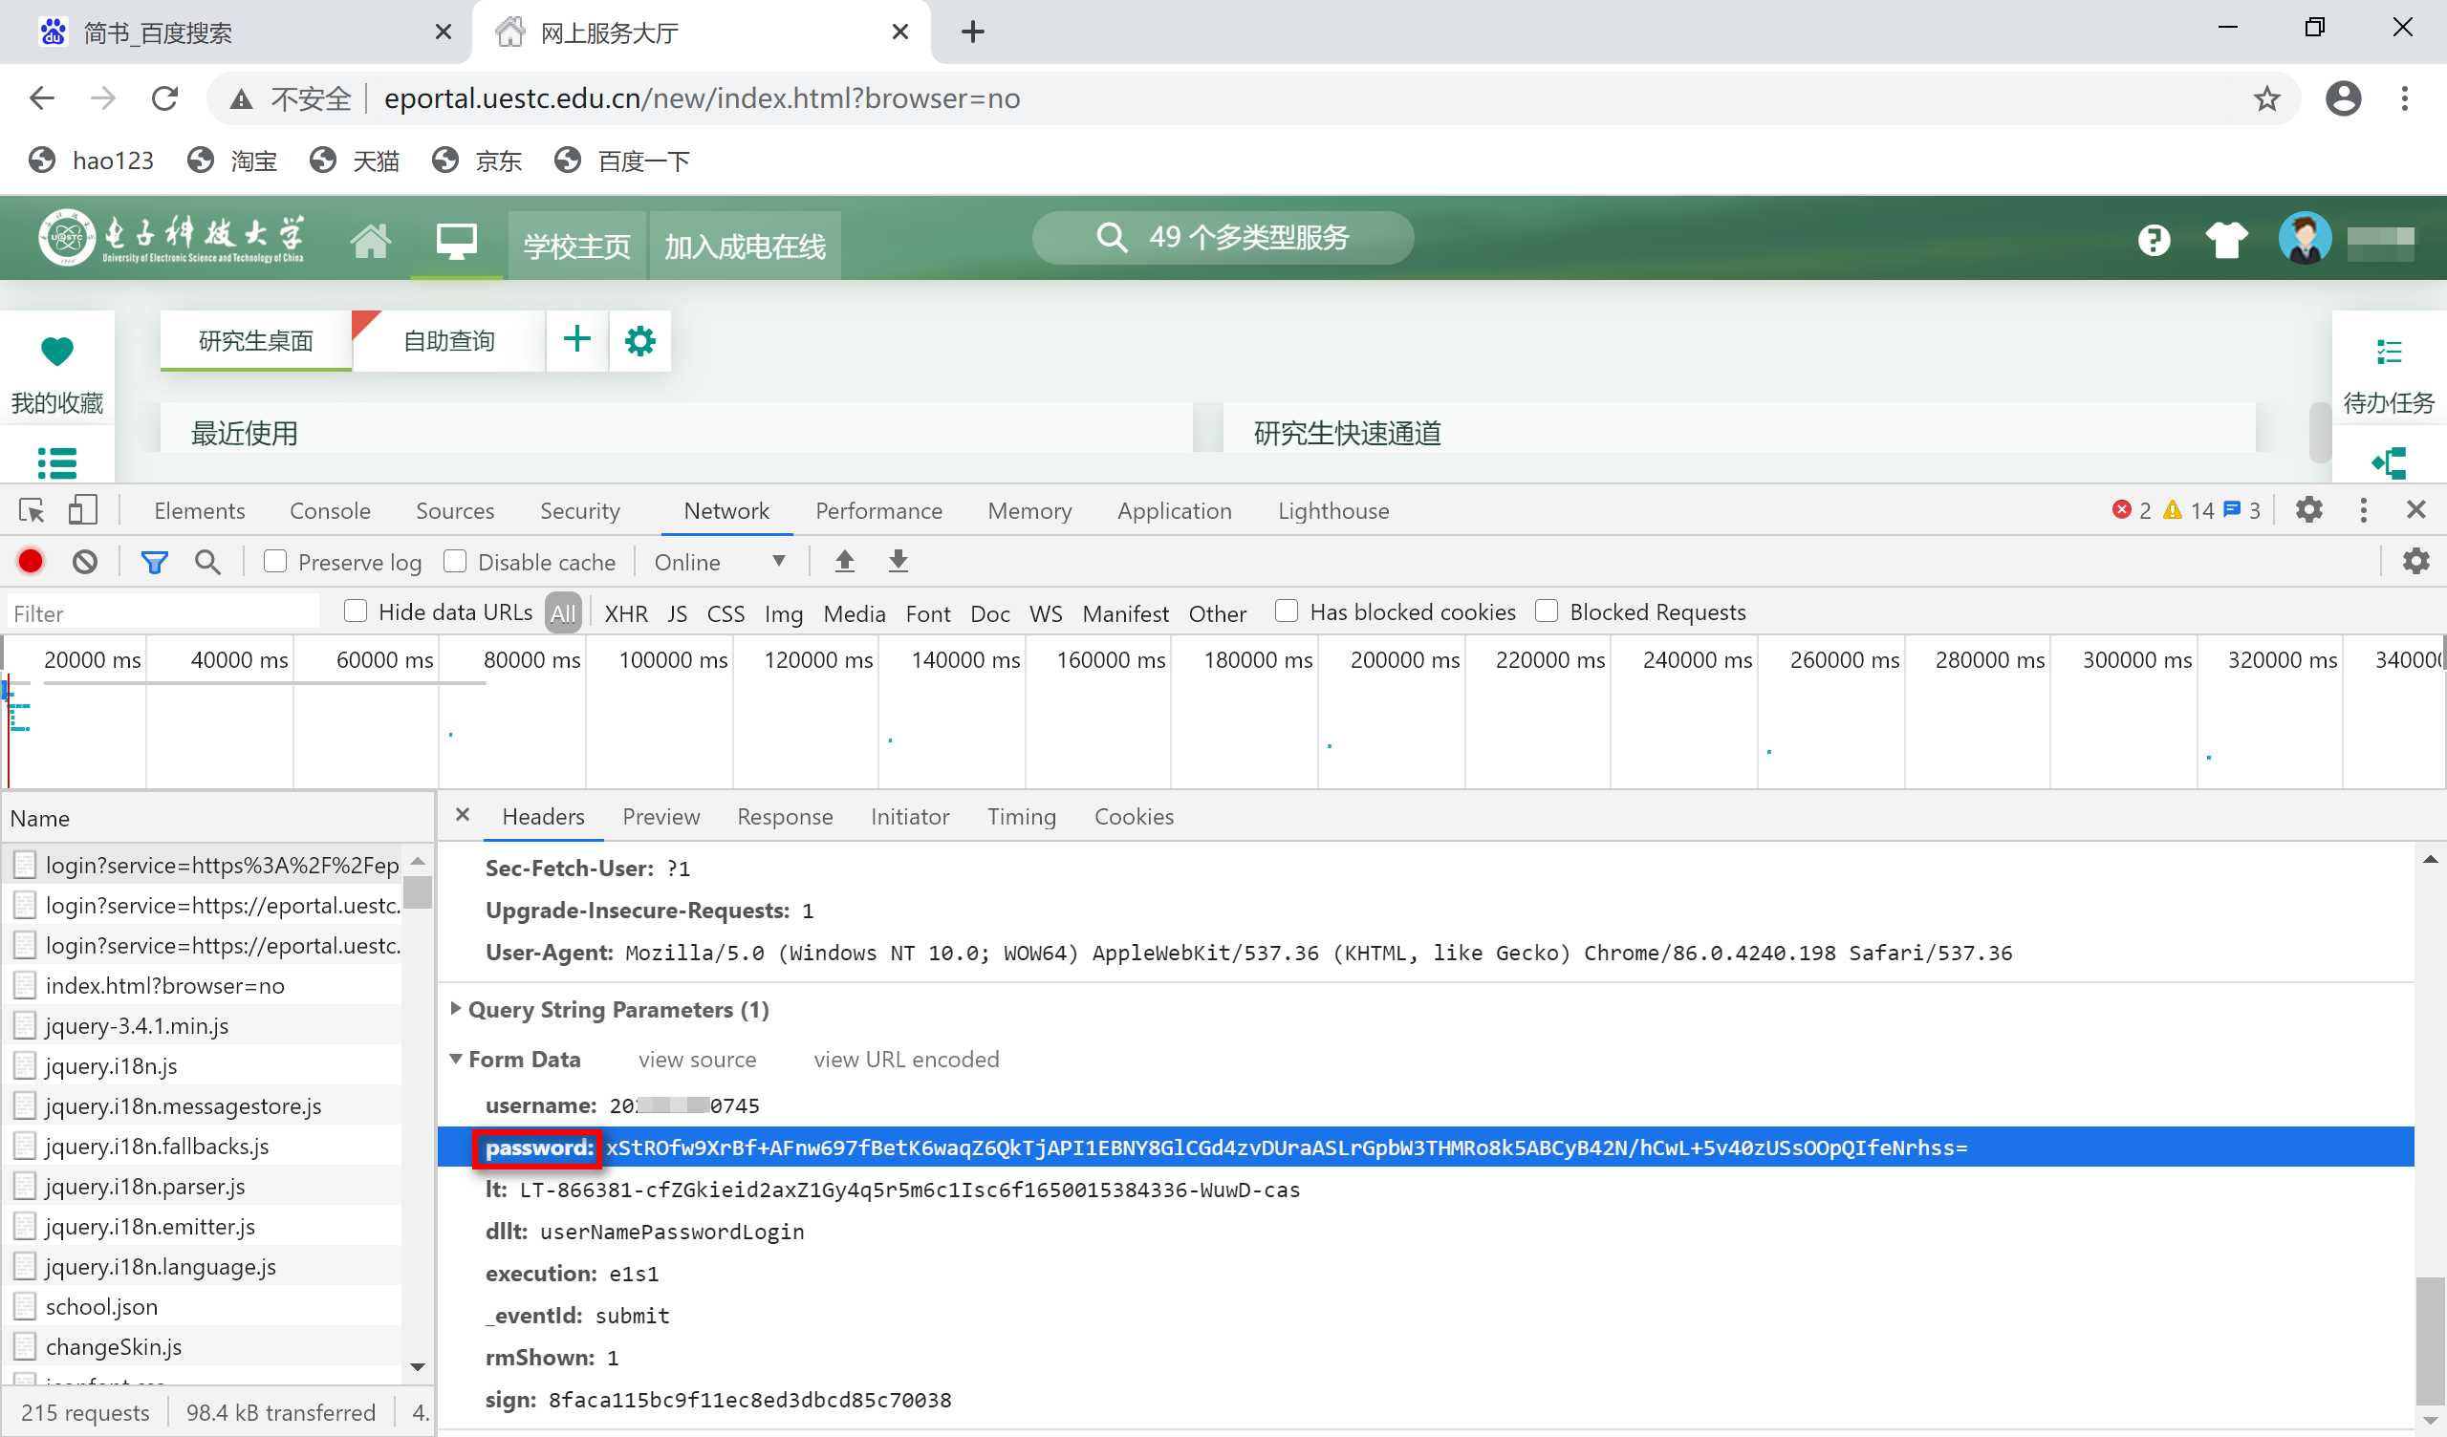Image resolution: width=2447 pixels, height=1437 pixels.
Task: Click the inspect element selector icon
Action: tap(32, 510)
